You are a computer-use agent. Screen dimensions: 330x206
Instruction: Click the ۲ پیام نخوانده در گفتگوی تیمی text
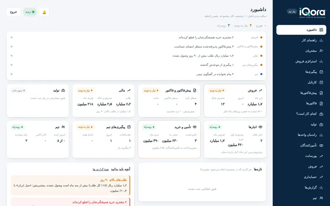[x=215, y=74]
